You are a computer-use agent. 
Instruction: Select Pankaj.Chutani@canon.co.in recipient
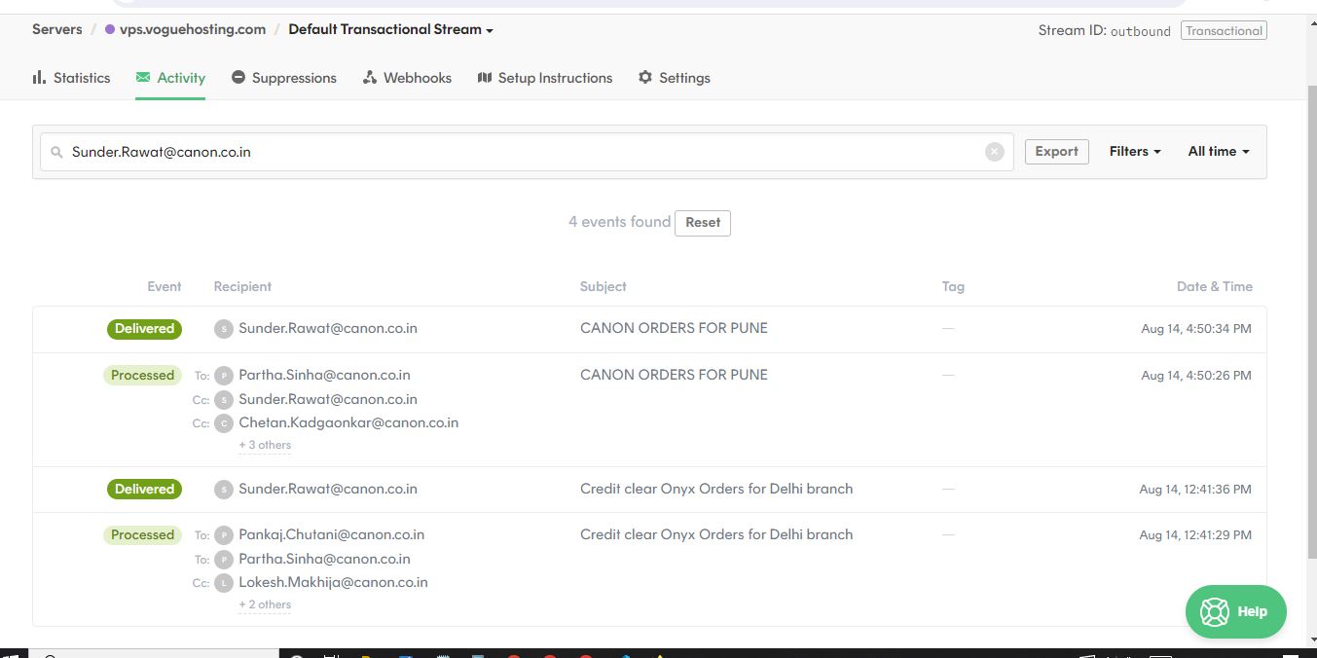pos(331,534)
